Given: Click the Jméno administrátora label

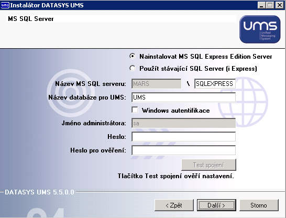Looking at the screenshot, I should 94,123.
